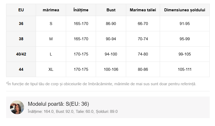Select EU size 36 row label
The image size is (215, 126).
click(x=21, y=24)
